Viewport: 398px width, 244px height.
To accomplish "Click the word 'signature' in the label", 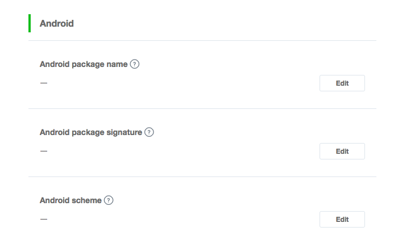I will [124, 133].
